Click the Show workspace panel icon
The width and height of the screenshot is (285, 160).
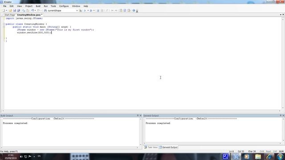tap(121, 11)
